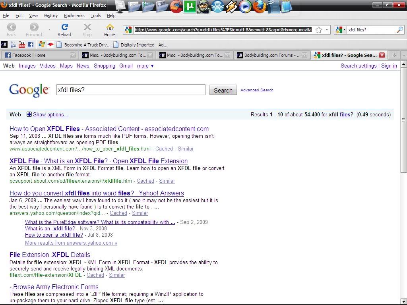
Task: Reload the page with the Reload icon
Action: [64, 27]
